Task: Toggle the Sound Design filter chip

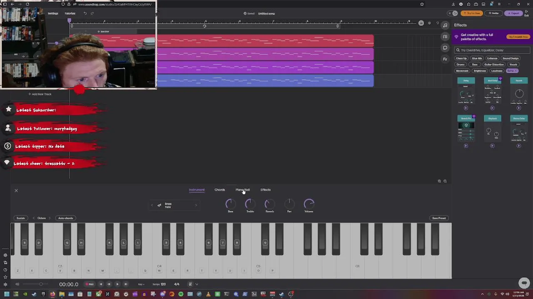Action: tap(511, 59)
